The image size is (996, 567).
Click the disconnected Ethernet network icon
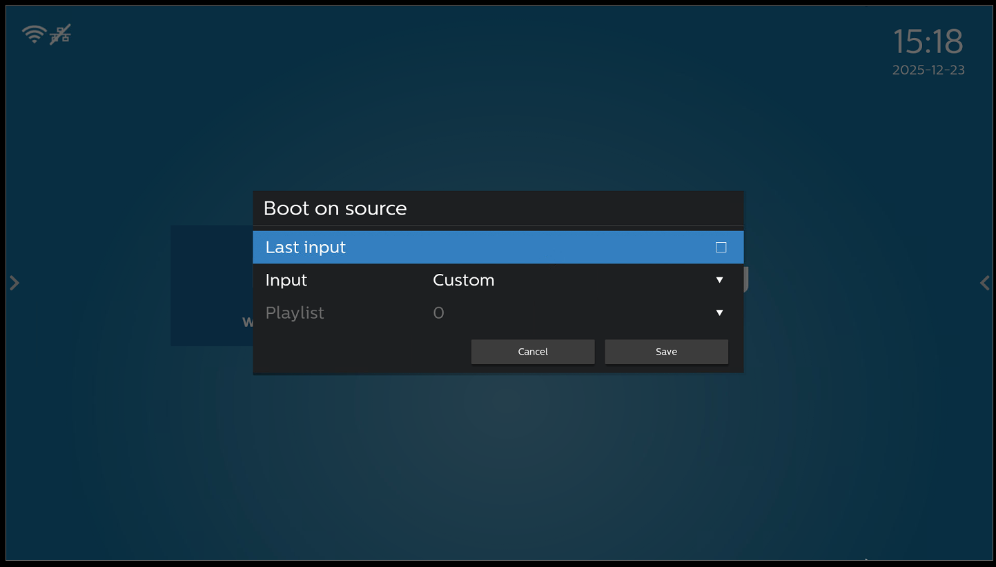click(x=61, y=34)
